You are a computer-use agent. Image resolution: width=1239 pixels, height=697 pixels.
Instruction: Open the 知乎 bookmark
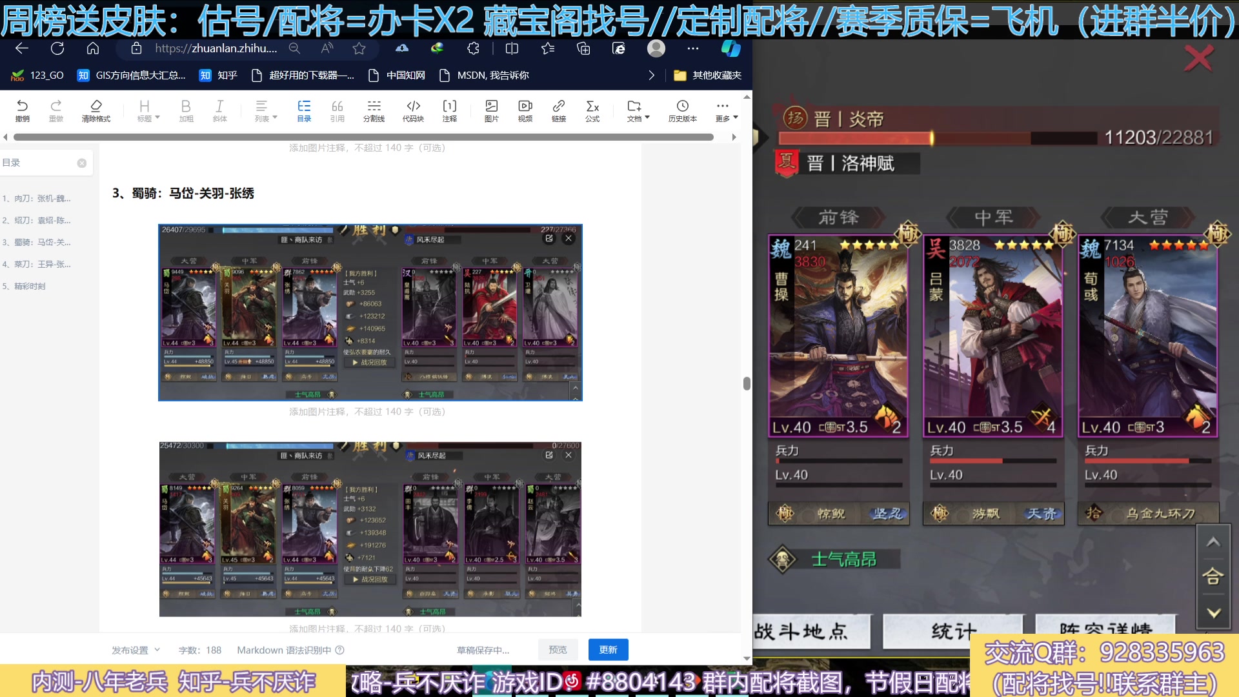218,76
